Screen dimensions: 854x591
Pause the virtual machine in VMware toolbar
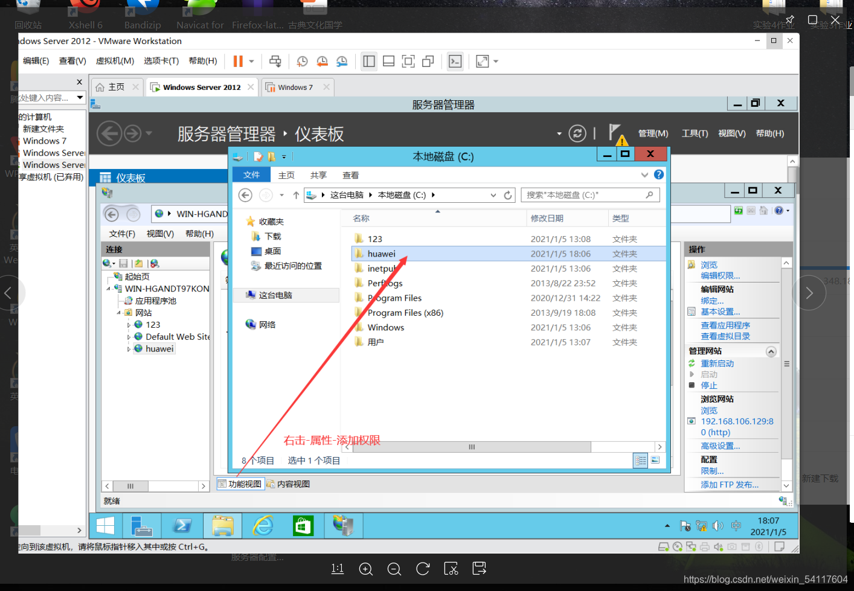click(238, 61)
